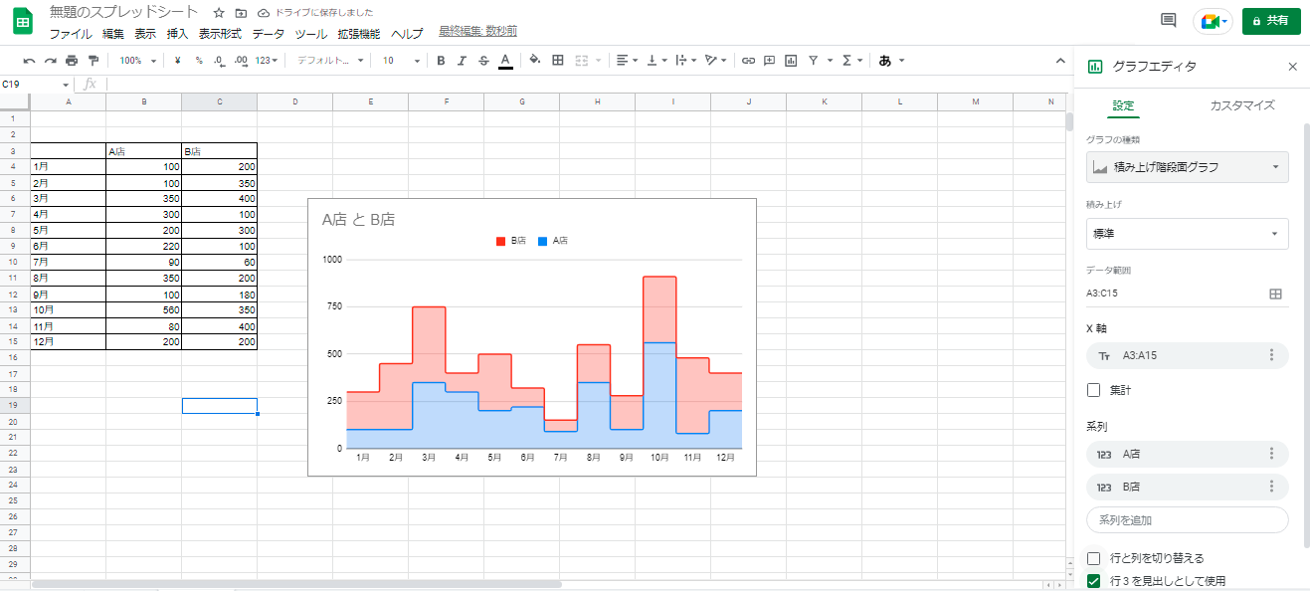Toggle bold formatting
The image size is (1310, 591).
point(441,61)
